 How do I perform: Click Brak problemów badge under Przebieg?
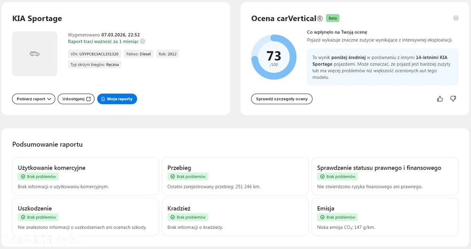pyautogui.click(x=188, y=177)
